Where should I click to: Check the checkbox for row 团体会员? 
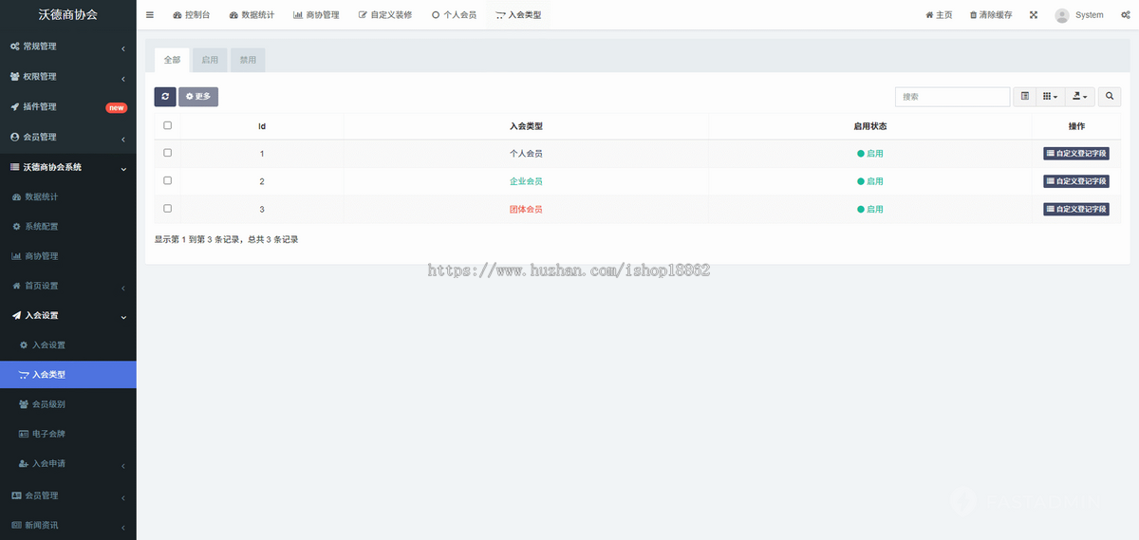coord(168,209)
